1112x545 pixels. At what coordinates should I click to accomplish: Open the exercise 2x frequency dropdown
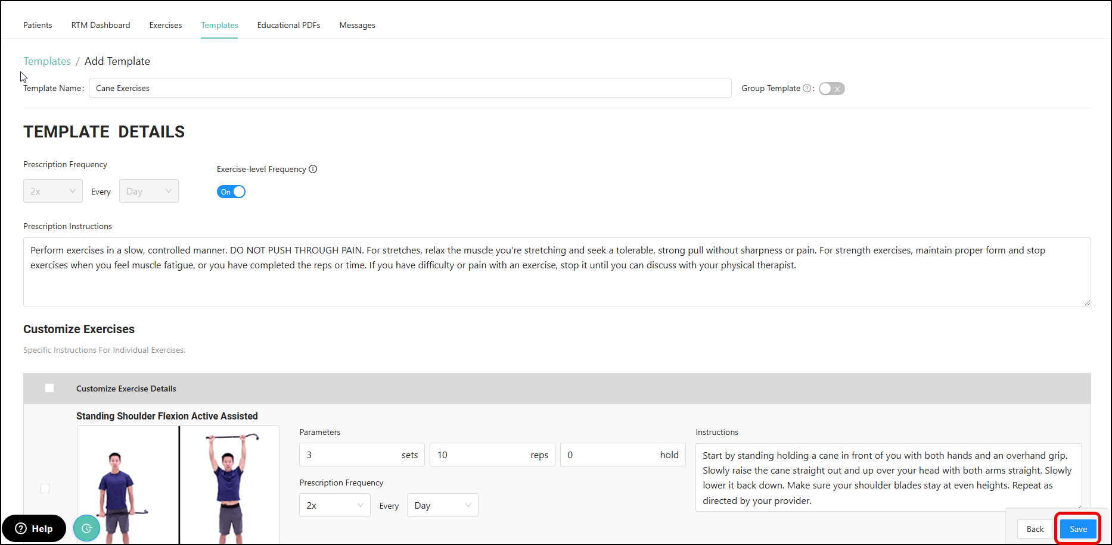pos(334,505)
